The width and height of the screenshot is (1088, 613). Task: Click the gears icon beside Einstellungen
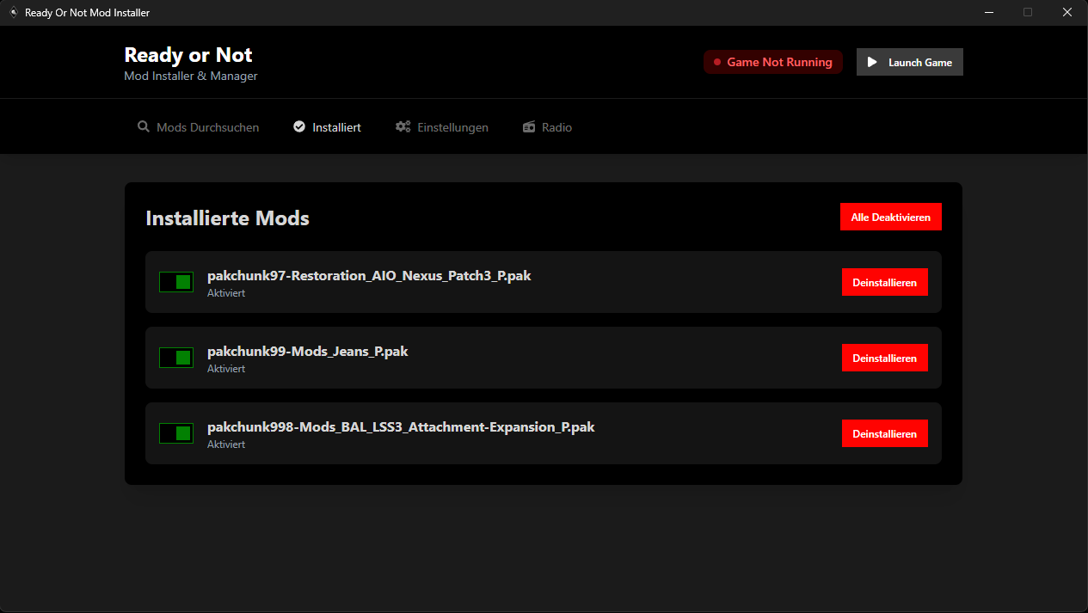[403, 126]
